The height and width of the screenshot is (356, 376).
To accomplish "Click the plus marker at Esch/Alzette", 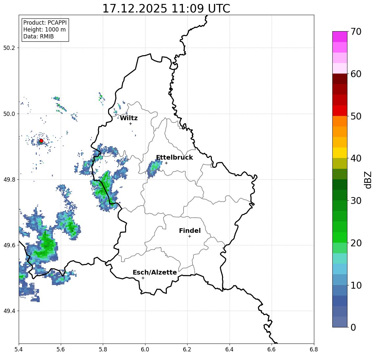I will tap(143, 278).
